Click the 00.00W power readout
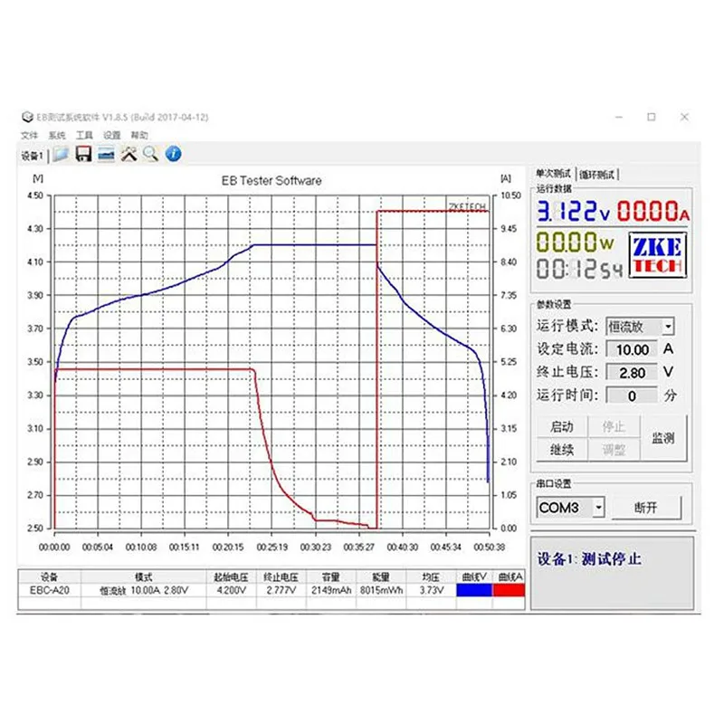The width and height of the screenshot is (724, 724). 576,242
